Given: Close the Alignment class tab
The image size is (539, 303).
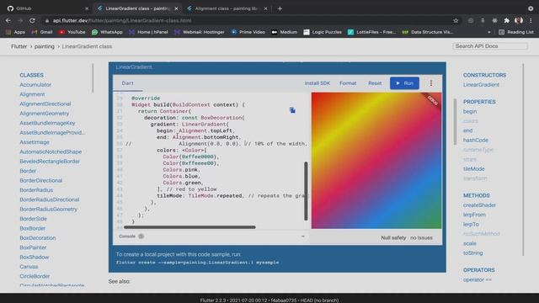Looking at the screenshot, I should click(x=265, y=8).
